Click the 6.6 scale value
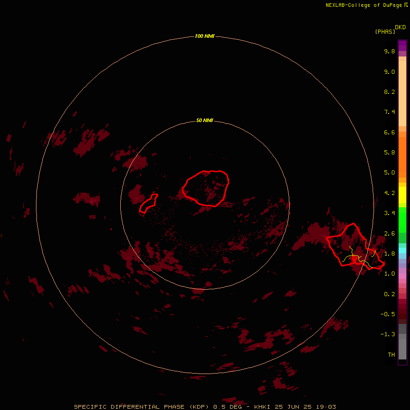The width and height of the screenshot is (410, 410). (389, 132)
